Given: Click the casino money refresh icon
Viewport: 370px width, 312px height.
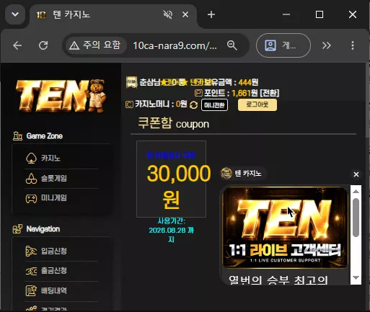Looking at the screenshot, I should pyautogui.click(x=193, y=105).
